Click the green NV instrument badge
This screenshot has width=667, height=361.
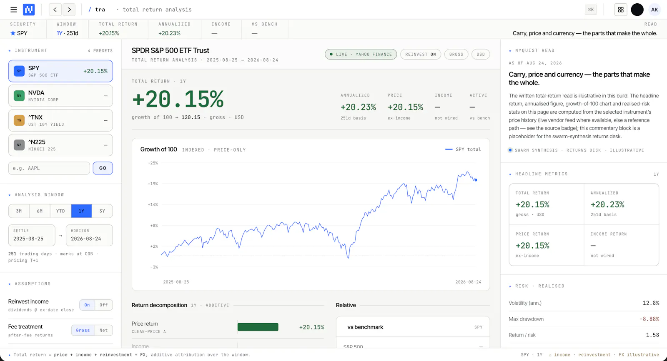pyautogui.click(x=19, y=96)
